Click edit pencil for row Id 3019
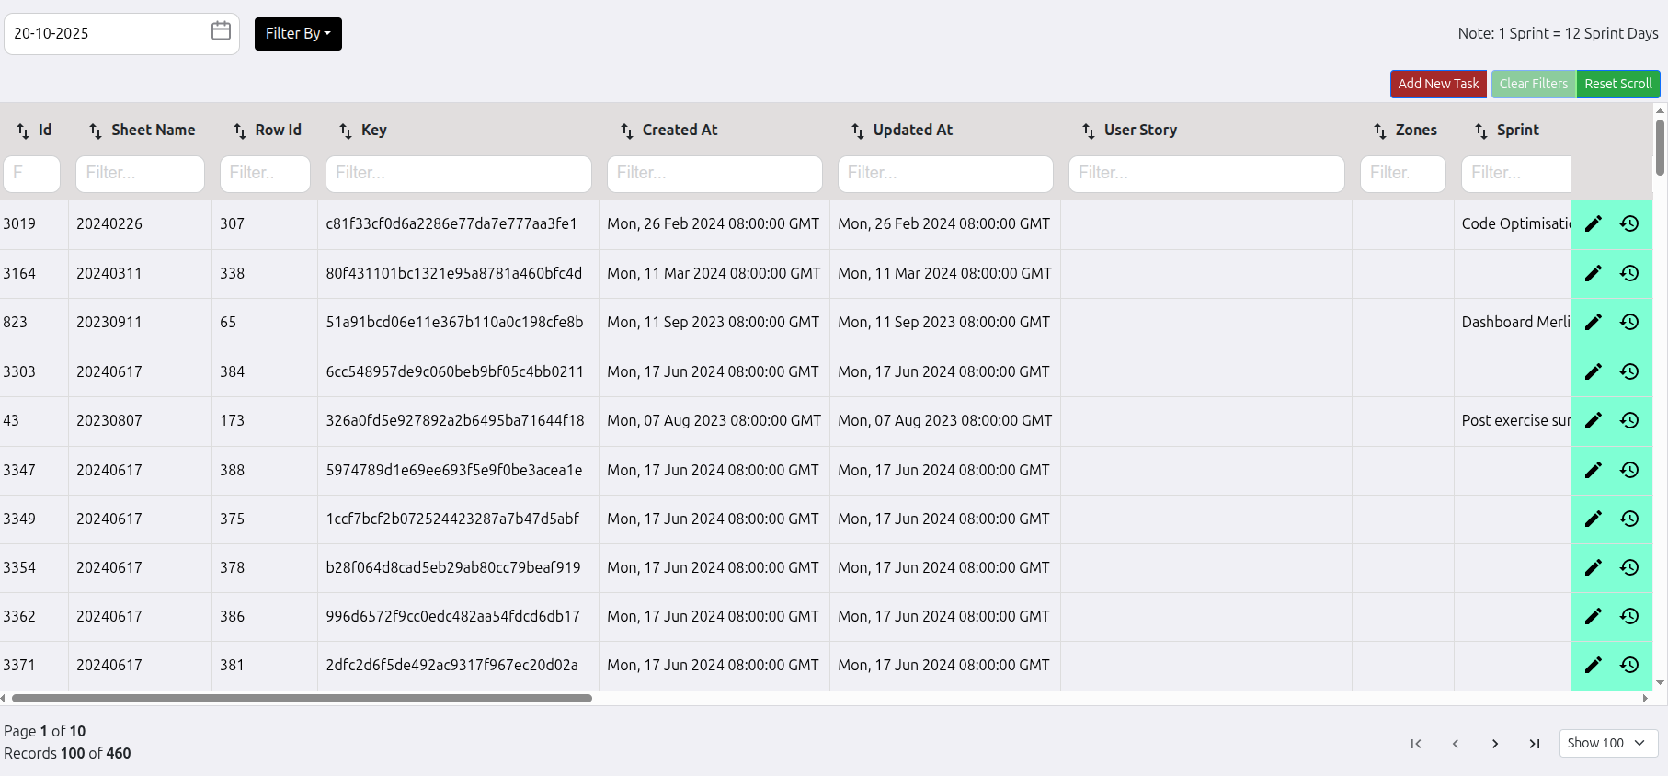1668x776 pixels. (1593, 223)
